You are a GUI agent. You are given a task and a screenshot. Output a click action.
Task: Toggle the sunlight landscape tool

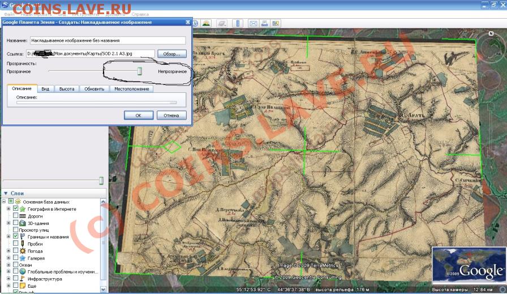(x=206, y=23)
